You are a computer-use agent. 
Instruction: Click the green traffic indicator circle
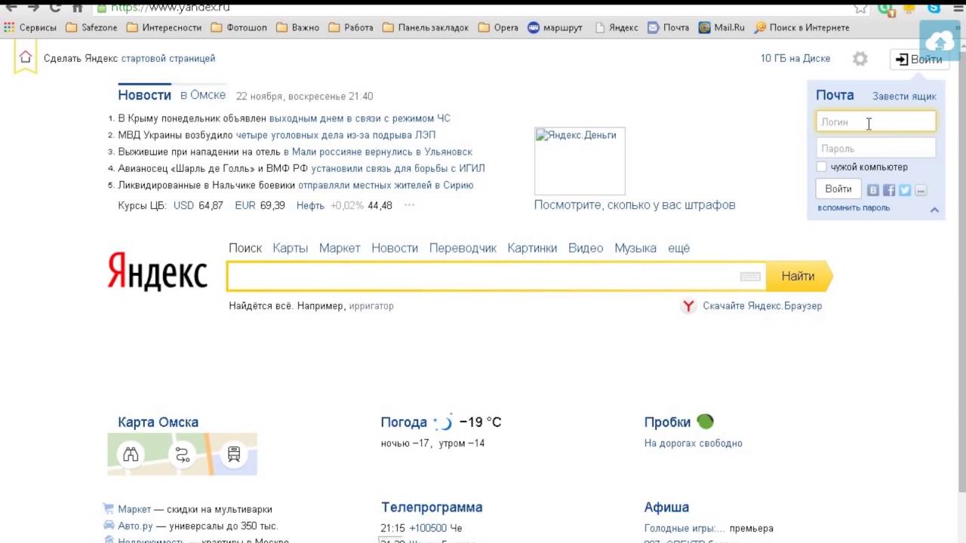pos(705,422)
